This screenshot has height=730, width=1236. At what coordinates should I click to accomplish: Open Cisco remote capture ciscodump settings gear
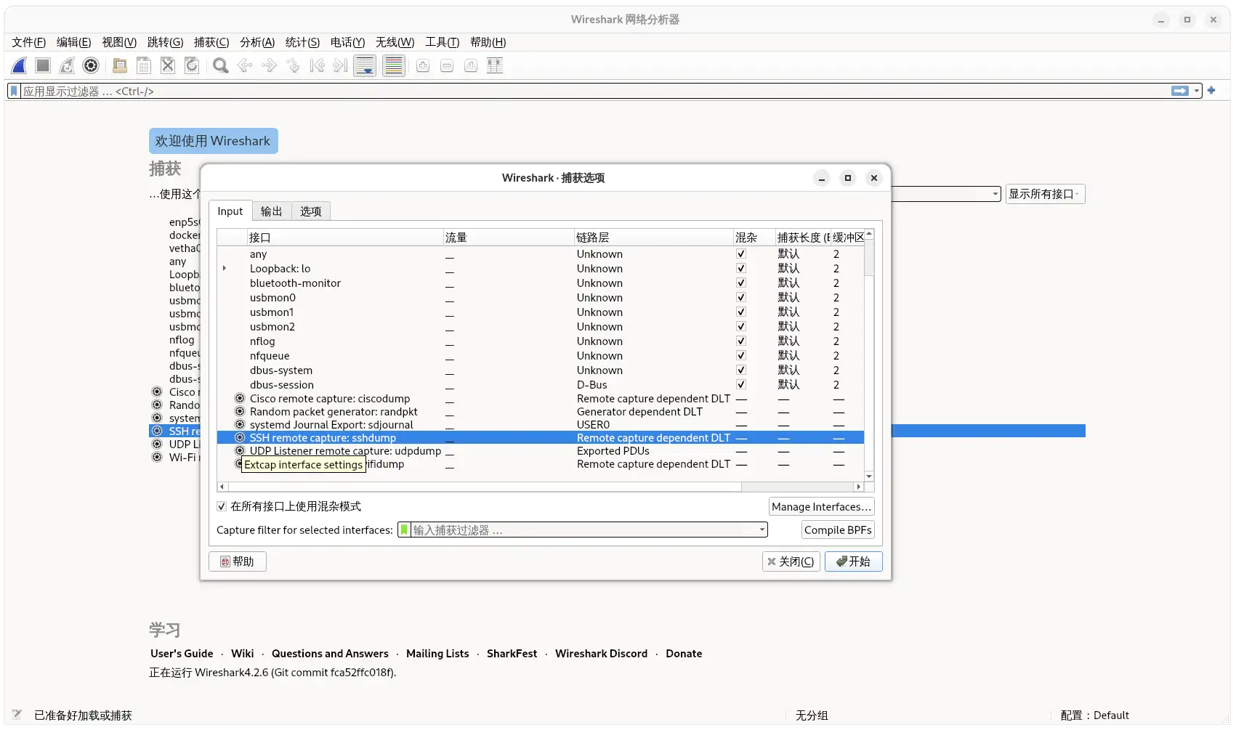click(x=240, y=399)
